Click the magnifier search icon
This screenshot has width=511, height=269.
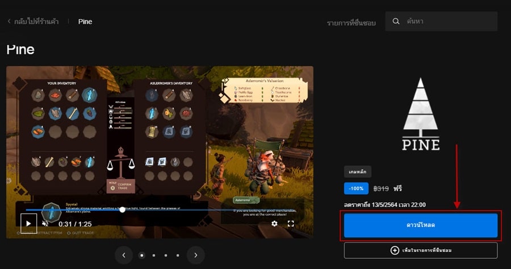point(396,21)
